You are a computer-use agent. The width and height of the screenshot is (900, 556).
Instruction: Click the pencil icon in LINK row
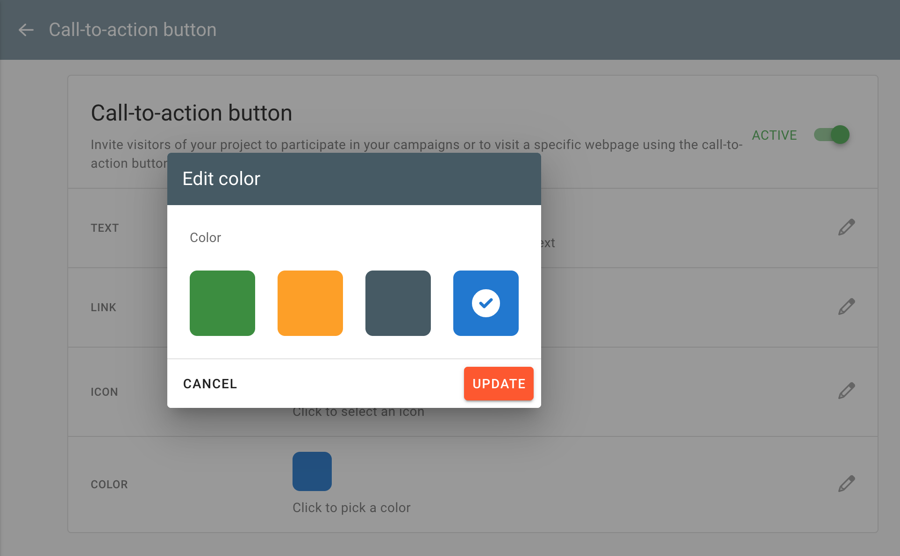(x=846, y=307)
